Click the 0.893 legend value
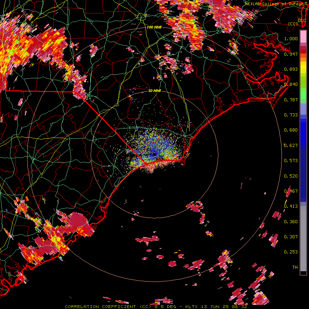Viewport: 309px width, 309px height. pyautogui.click(x=291, y=69)
